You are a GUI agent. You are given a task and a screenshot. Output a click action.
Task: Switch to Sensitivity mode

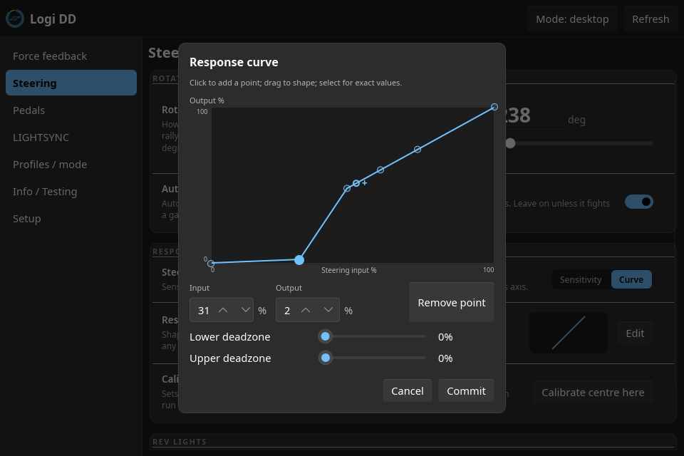tap(580, 279)
